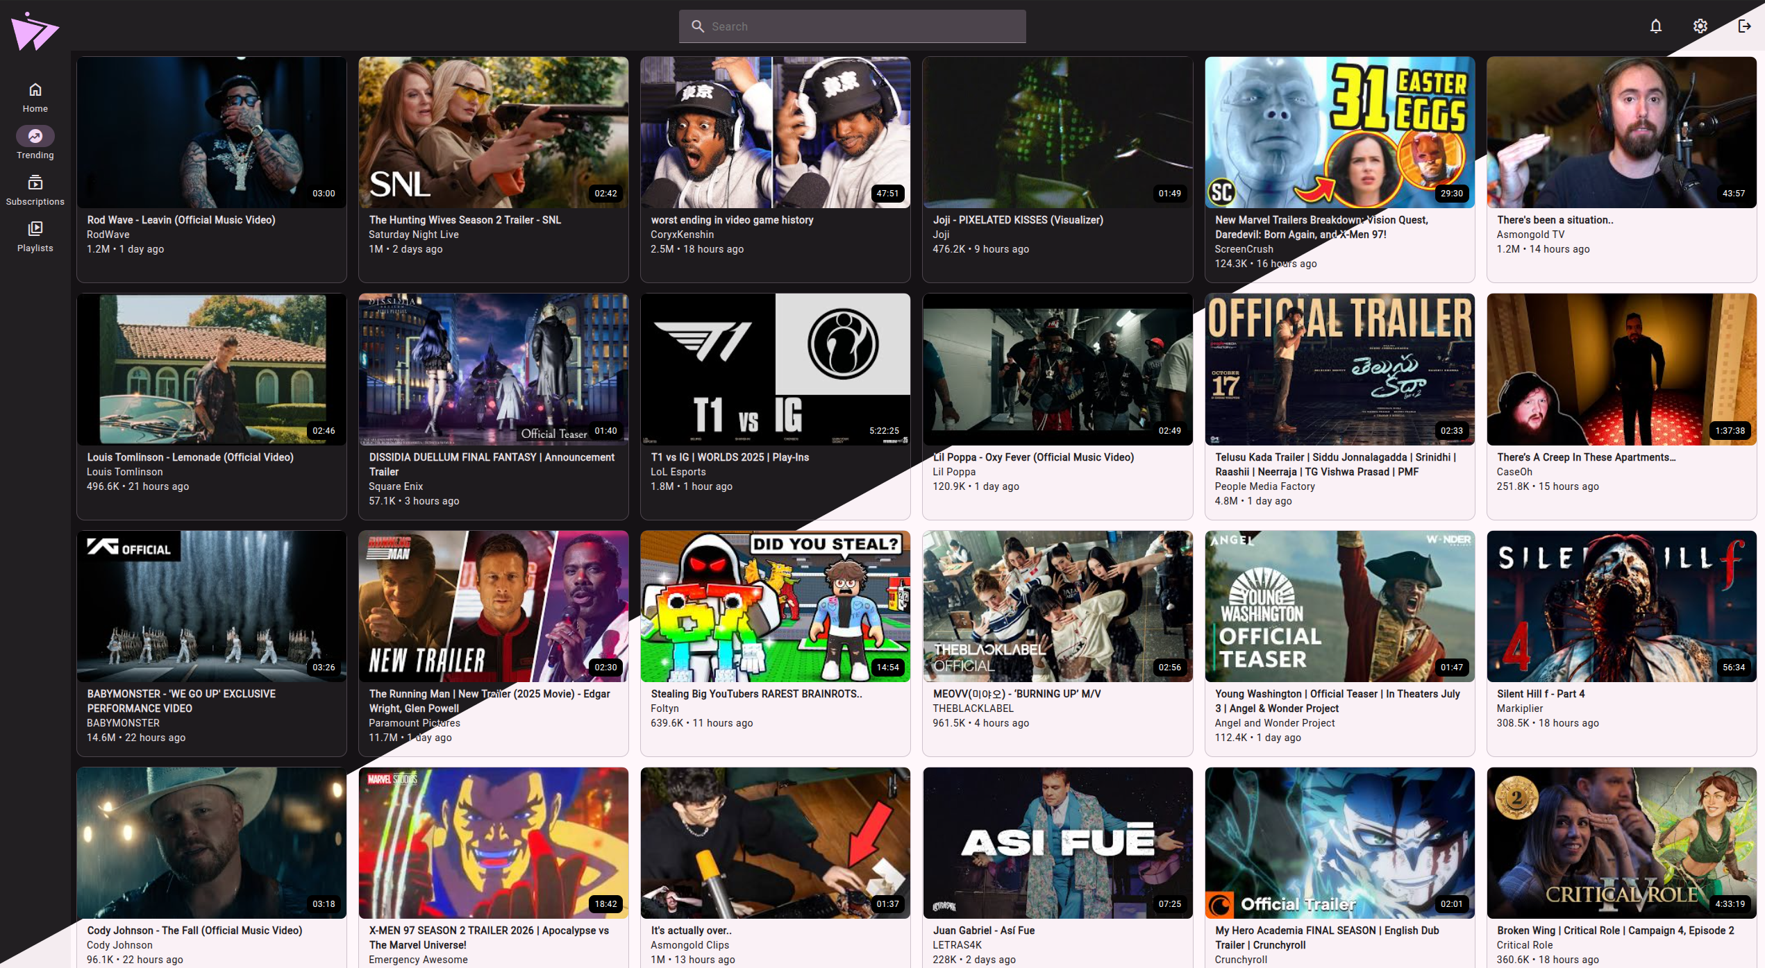Visit the Saturday Night Live channel
The image size is (1765, 968).
(413, 235)
